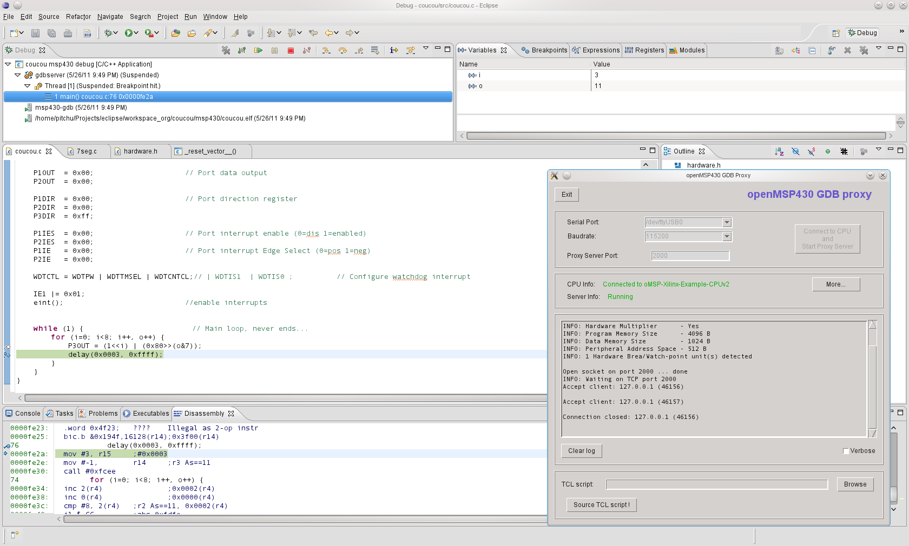Screen dimensions: 909x546
Task: Open the Refactor menu
Action: [78, 17]
